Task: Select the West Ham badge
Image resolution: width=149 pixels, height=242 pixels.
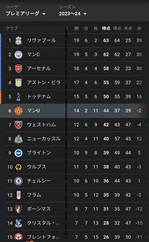Action: [x=19, y=125]
